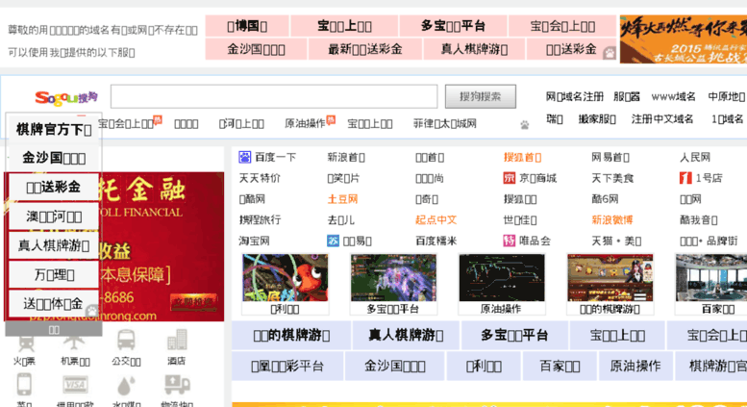The width and height of the screenshot is (747, 407).
Task: Click 多宝 平台 in the blue button grid
Action: [x=514, y=336]
